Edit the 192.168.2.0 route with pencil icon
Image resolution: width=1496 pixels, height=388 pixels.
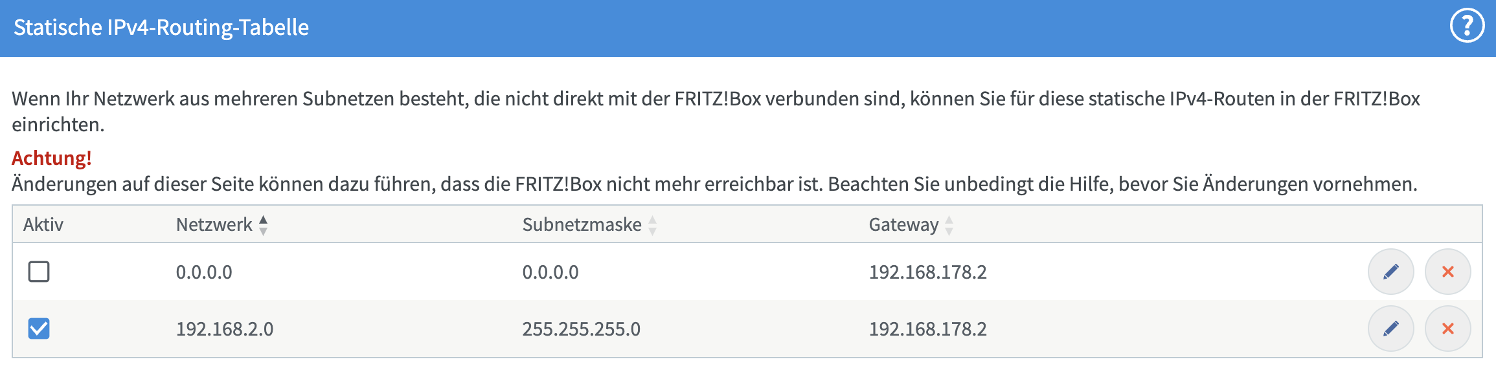(x=1390, y=329)
